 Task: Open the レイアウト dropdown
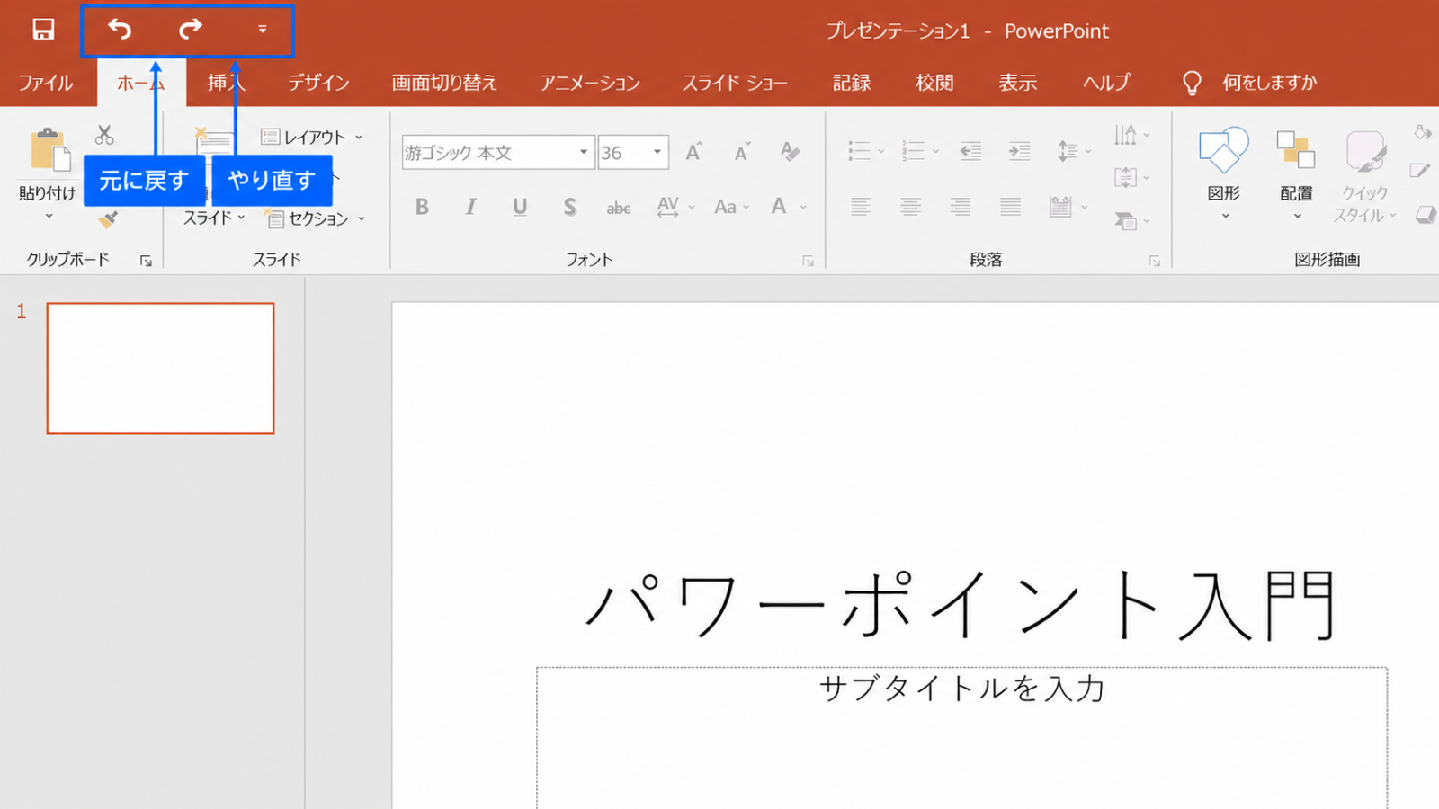(x=312, y=137)
